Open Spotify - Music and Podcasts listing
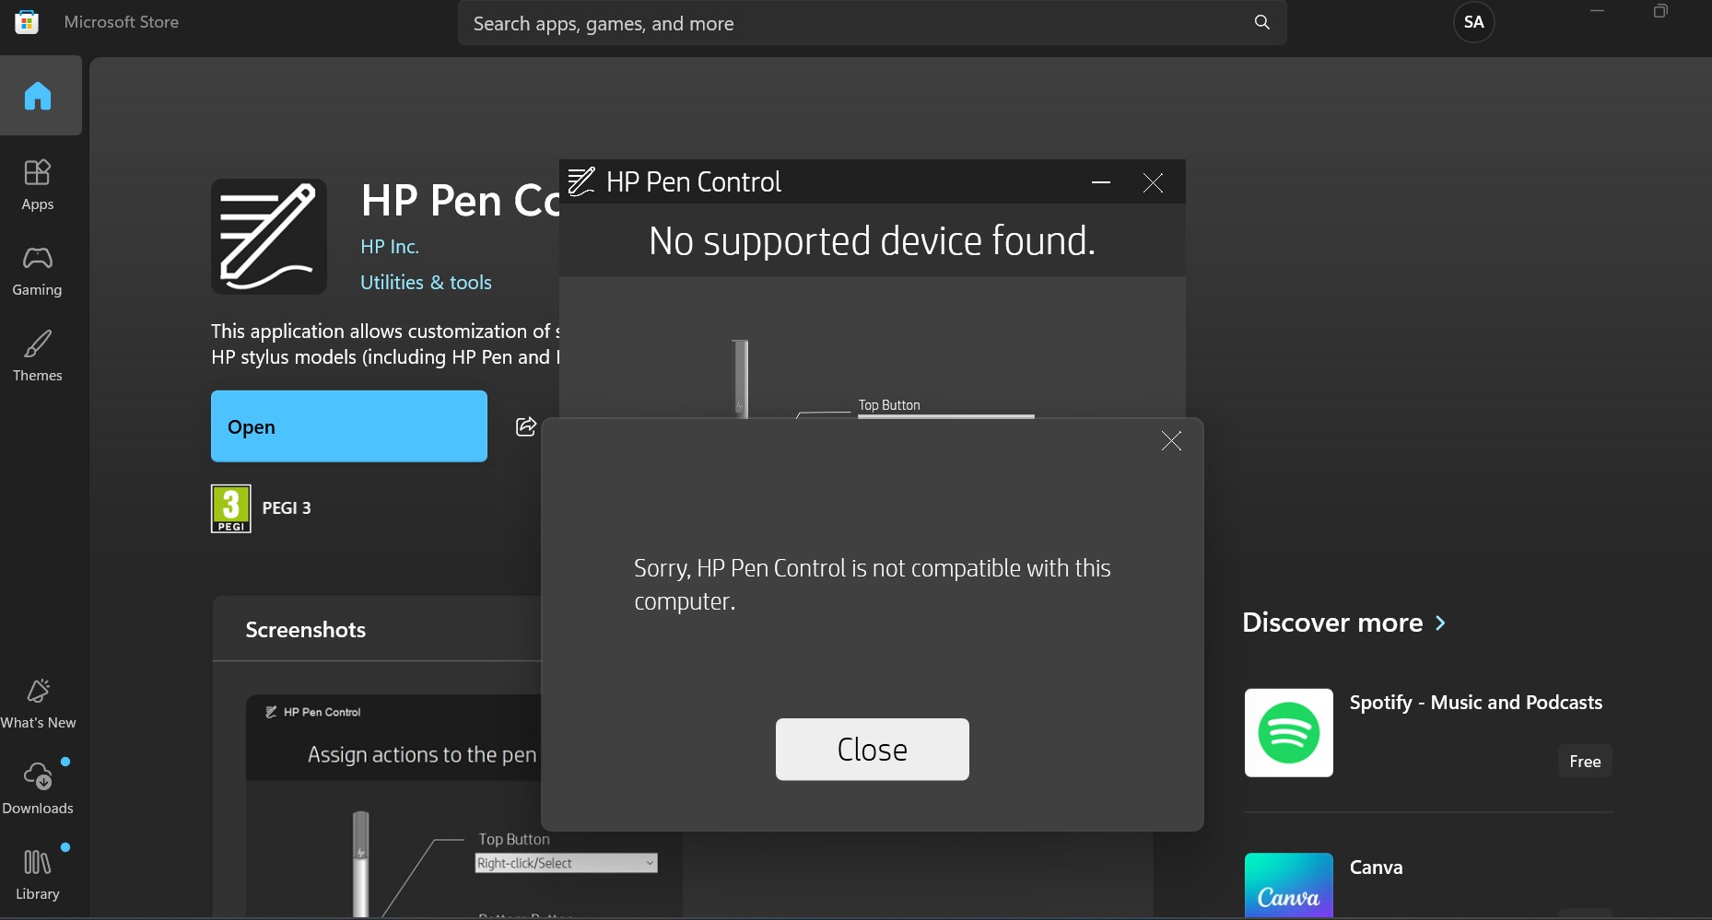Viewport: 1712px width, 920px height. click(1475, 703)
